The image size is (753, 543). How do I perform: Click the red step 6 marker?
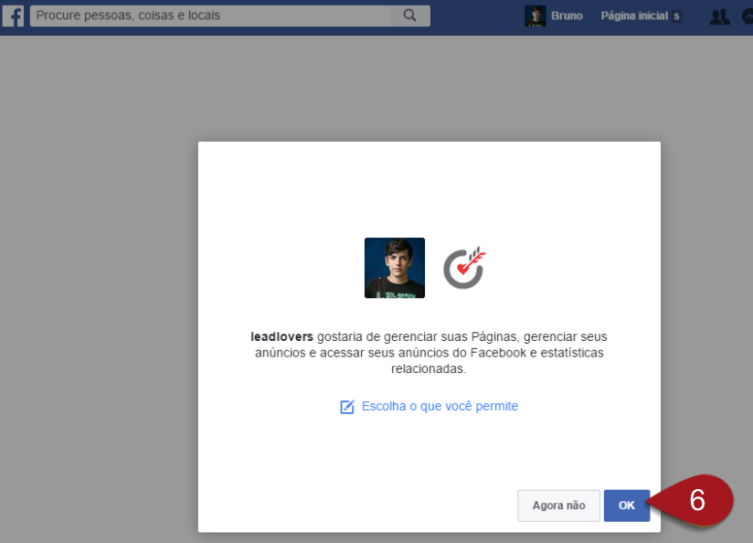(697, 501)
